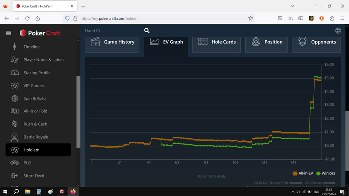Reload the current page
Viewport: 349px width, 196px height.
(x=27, y=18)
